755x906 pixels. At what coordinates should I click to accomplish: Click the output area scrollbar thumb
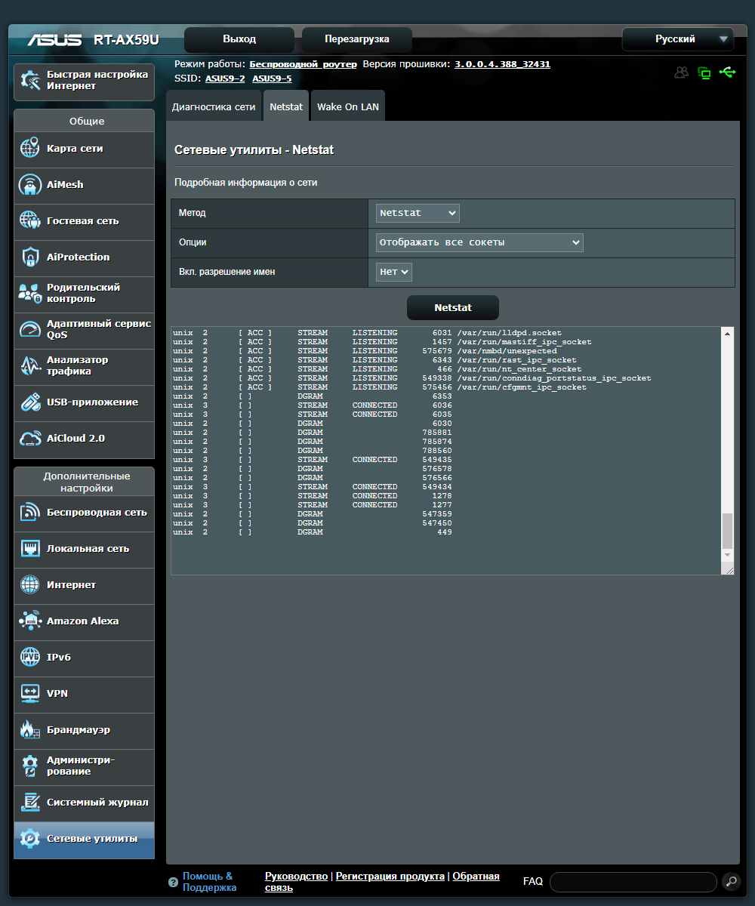click(x=727, y=530)
